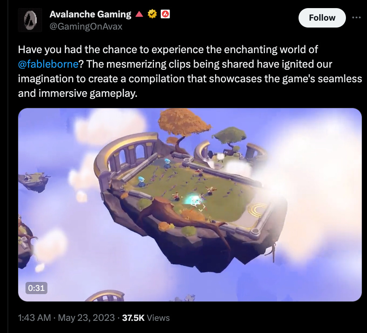Open the three-dot more options menu
The width and height of the screenshot is (367, 333).
356,17
